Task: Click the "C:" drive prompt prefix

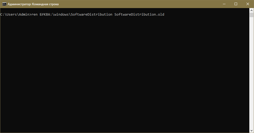Action: (x=2, y=15)
